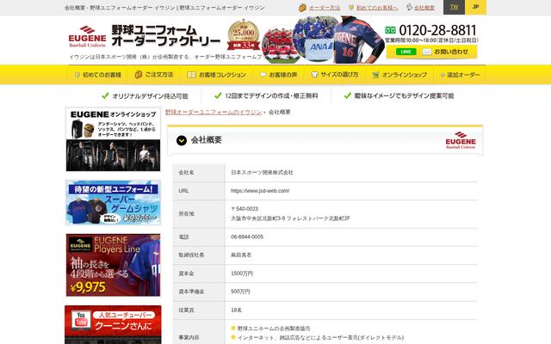Open the スーパーゲームシャツ sidebar banner

pos(113,203)
